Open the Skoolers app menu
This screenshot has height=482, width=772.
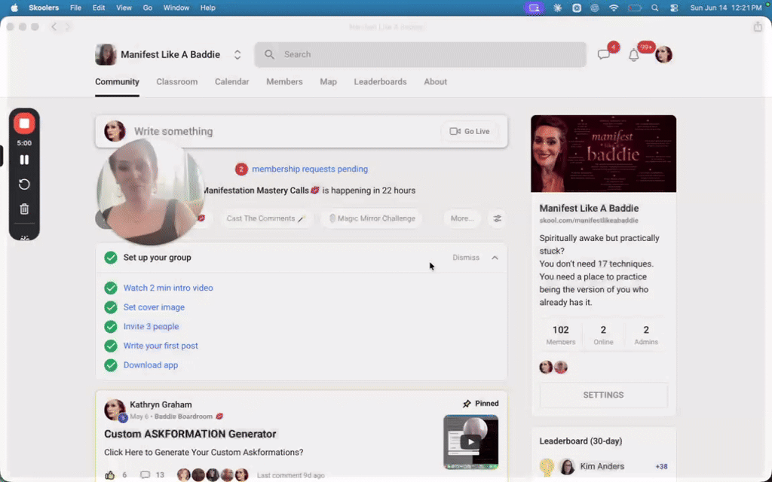(44, 8)
